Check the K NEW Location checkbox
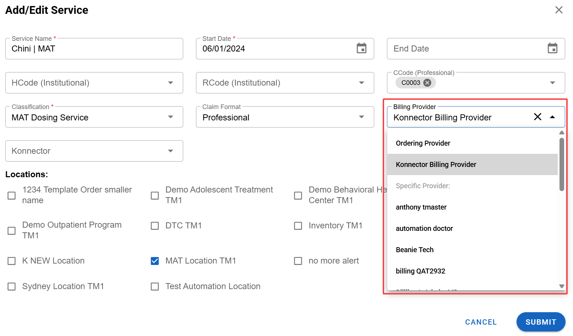This screenshot has height=336, width=573. [12, 261]
